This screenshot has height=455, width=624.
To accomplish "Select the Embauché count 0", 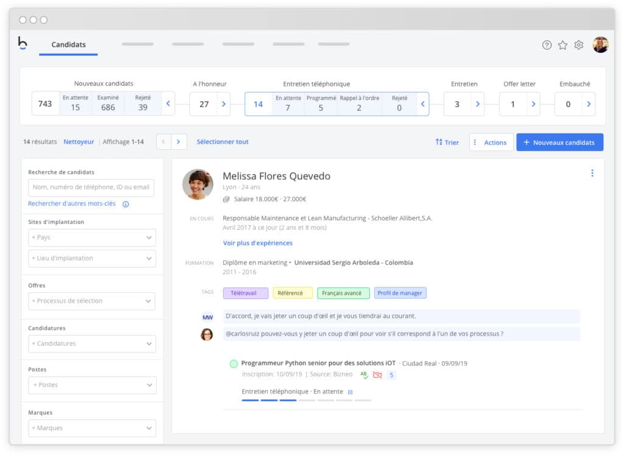I will (x=569, y=104).
